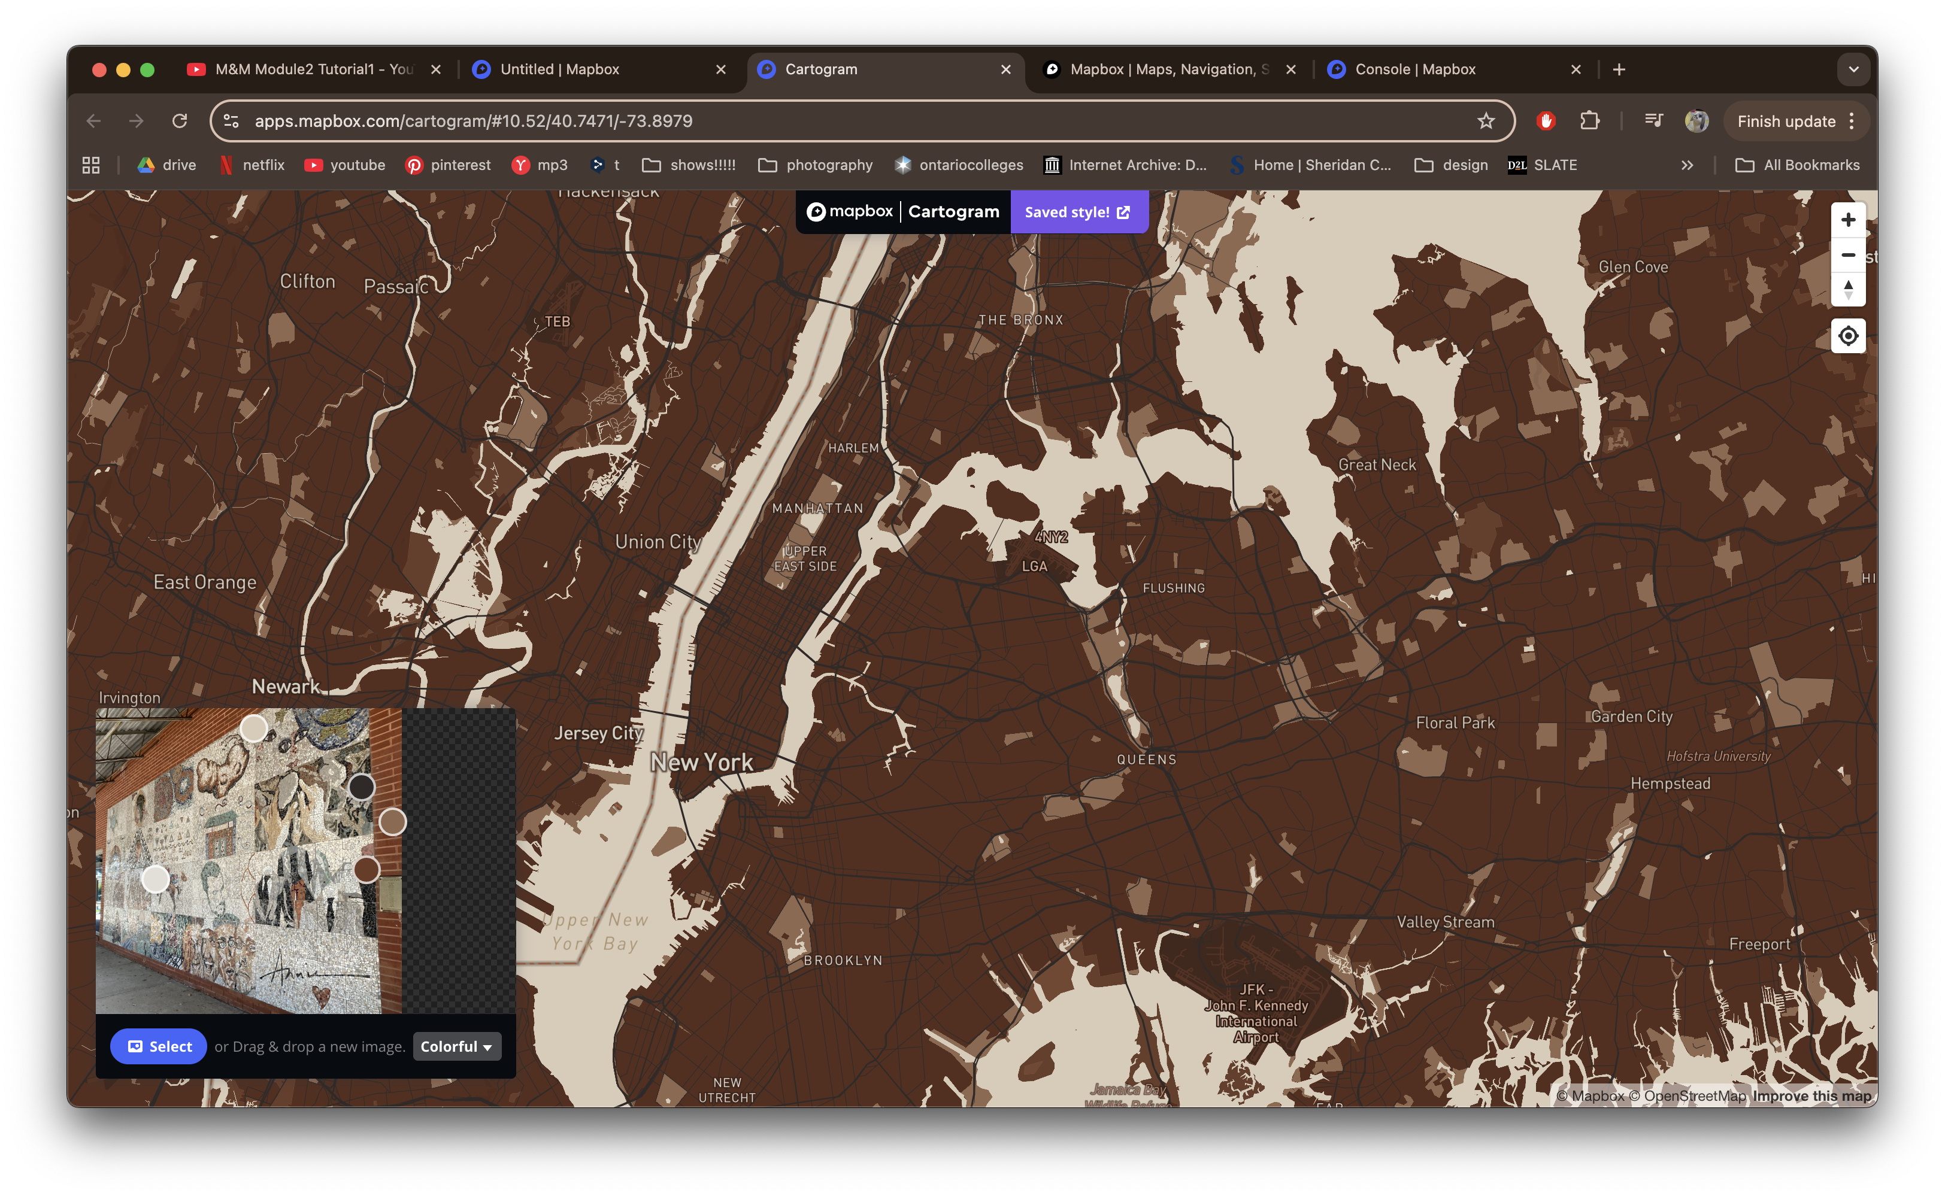
Task: Click the image icon inside the Select button
Action: 137,1046
